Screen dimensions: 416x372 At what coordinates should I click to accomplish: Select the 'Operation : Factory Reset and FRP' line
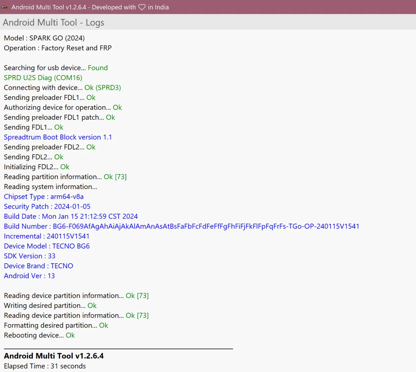pos(58,48)
